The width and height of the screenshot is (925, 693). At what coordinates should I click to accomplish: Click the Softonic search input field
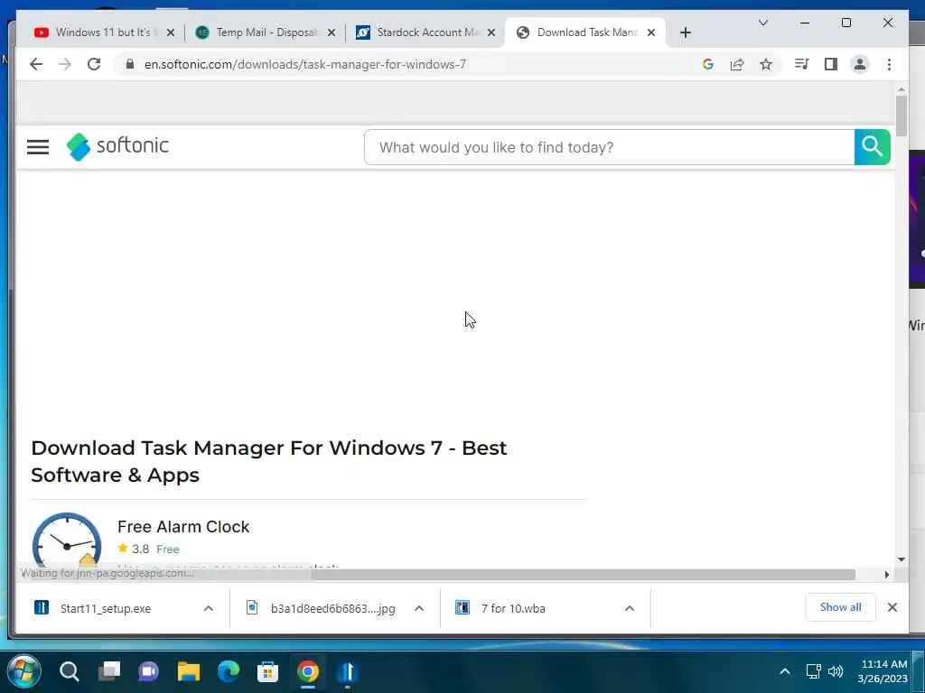(x=610, y=147)
